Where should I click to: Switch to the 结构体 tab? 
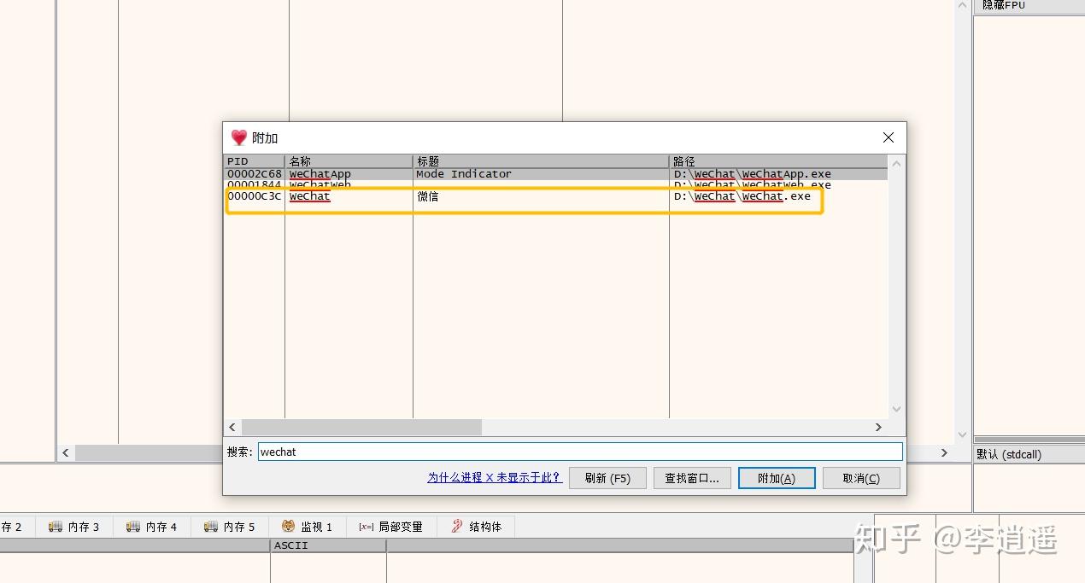click(x=477, y=527)
